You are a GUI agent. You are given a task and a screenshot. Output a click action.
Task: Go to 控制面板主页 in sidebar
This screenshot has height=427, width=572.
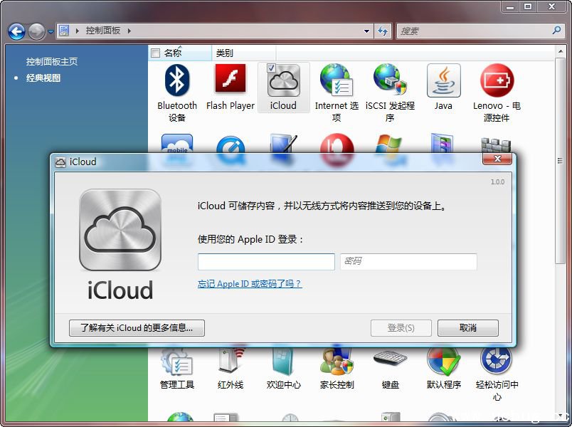(x=51, y=62)
